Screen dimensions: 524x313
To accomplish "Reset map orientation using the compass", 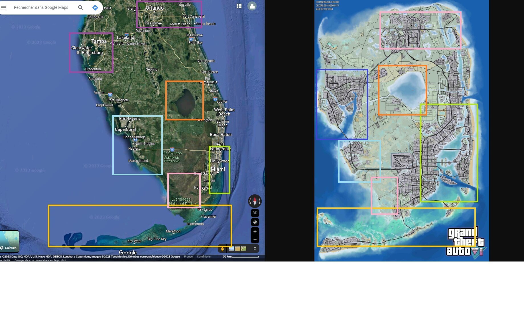I will coord(255,201).
